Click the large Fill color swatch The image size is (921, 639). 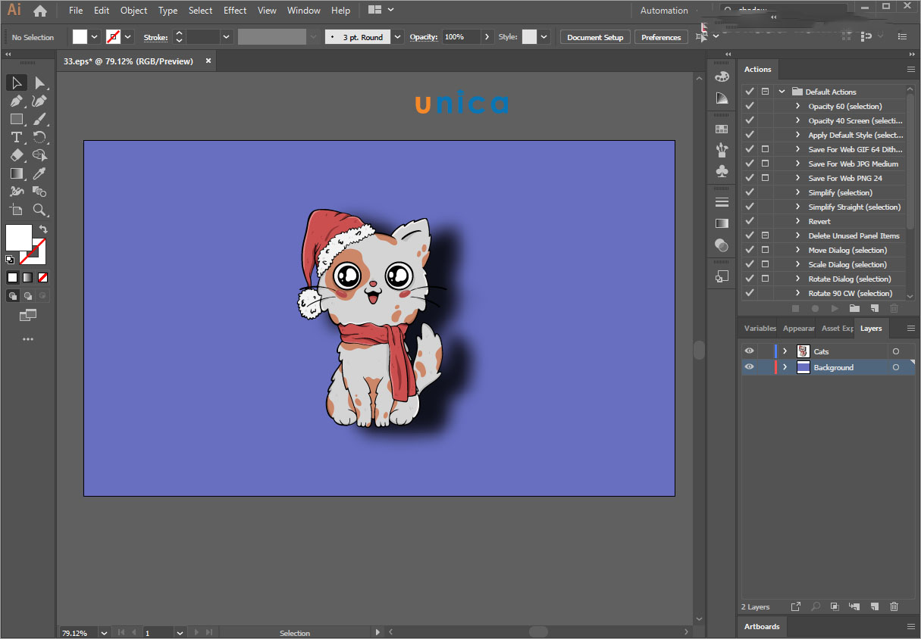(18, 237)
